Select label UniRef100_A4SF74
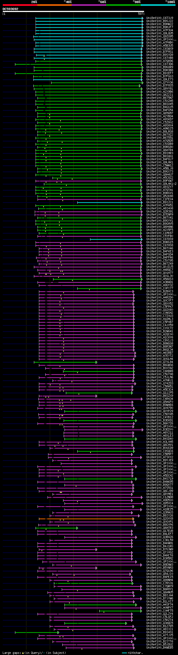The height and width of the screenshot is (655, 178). [x=160, y=604]
